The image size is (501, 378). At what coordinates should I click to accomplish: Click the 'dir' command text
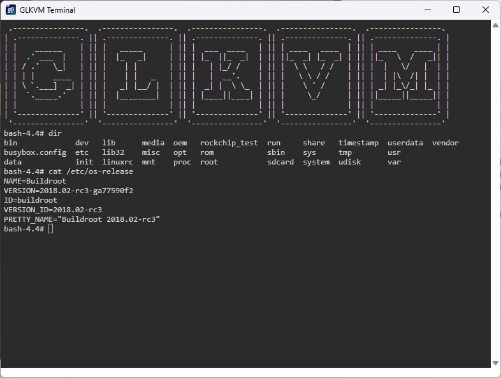55,133
